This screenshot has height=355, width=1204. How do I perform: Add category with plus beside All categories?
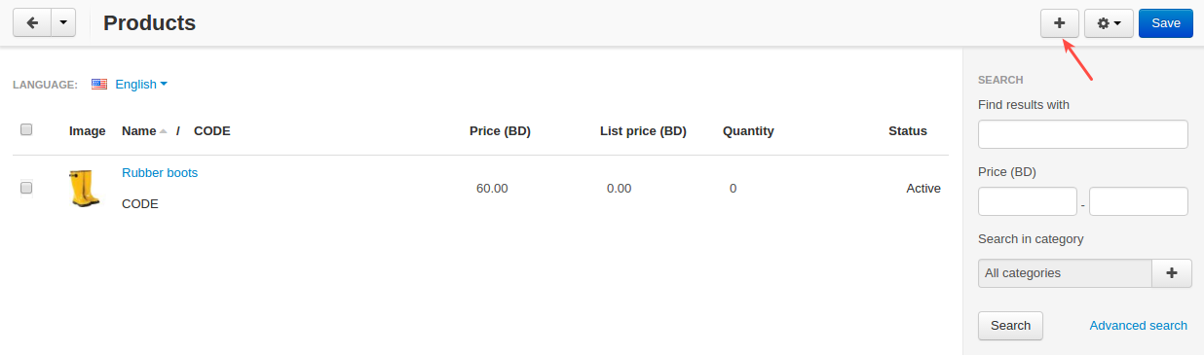pyautogui.click(x=1172, y=273)
